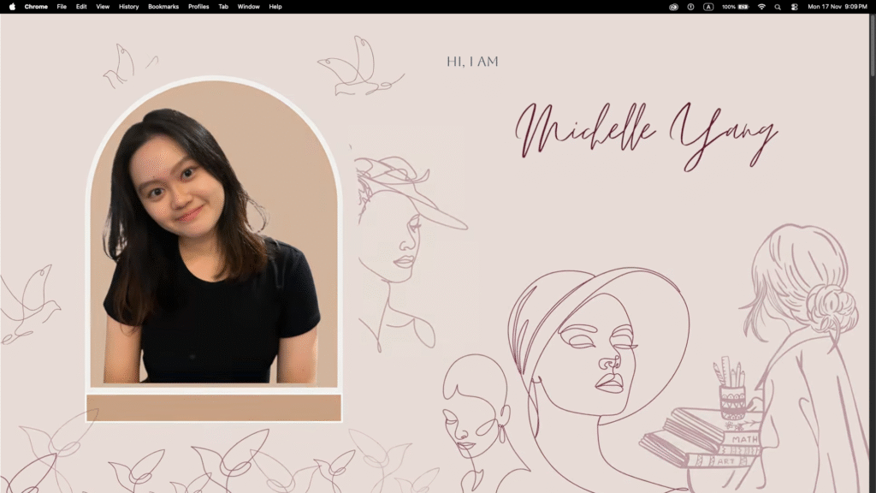Viewport: 876px width, 493px height.
Task: Open the Edit menu
Action: pos(81,6)
